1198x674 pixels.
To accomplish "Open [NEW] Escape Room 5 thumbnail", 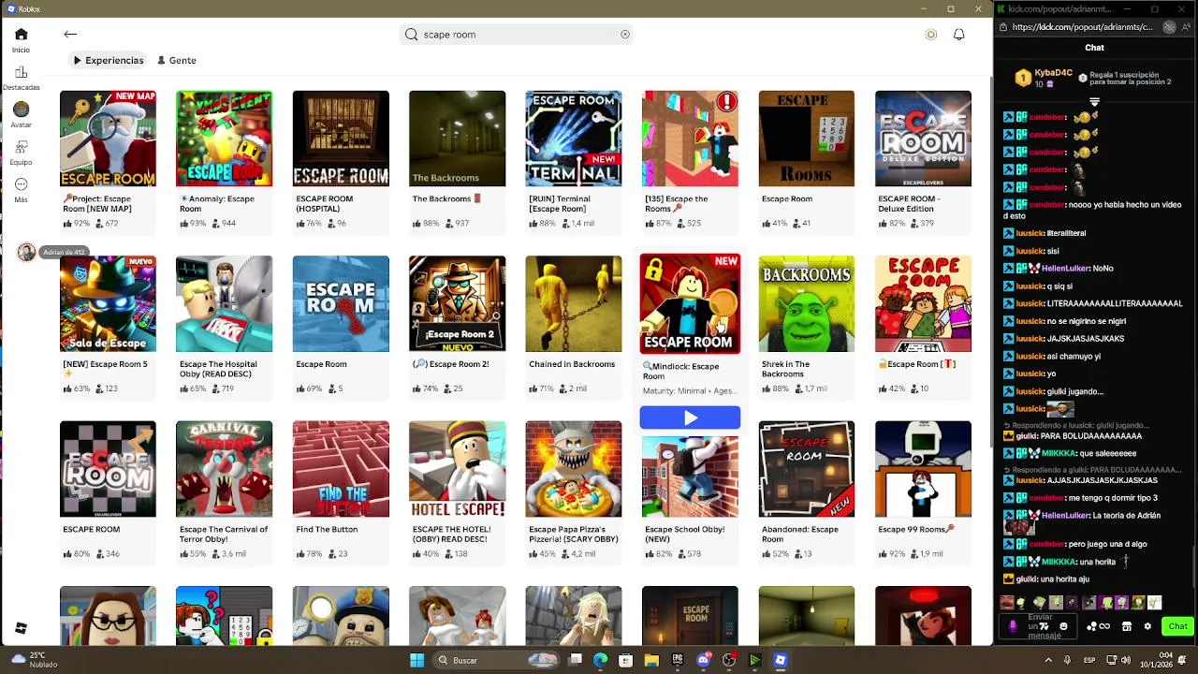I will coord(108,304).
